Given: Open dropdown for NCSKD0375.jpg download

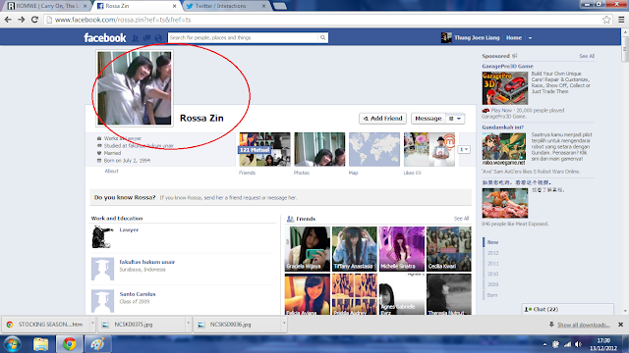Looking at the screenshot, I should 188,323.
